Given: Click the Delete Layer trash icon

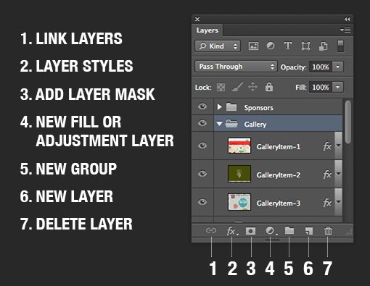Looking at the screenshot, I should point(328,231).
